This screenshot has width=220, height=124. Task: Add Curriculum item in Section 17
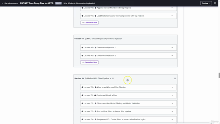pos(89,62)
